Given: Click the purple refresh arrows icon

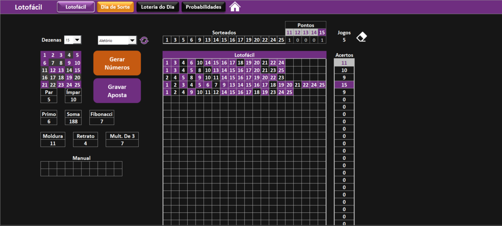Looking at the screenshot, I should pyautogui.click(x=144, y=40).
